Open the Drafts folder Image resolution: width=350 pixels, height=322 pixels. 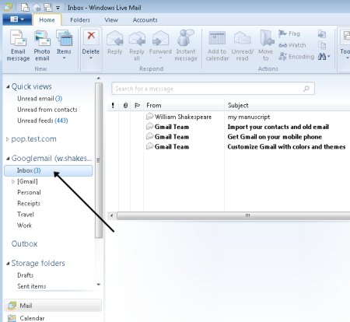25,275
